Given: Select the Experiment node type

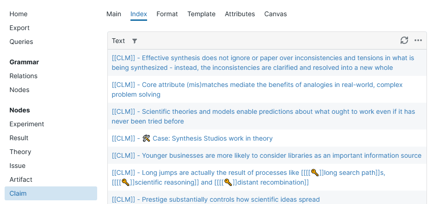Looking at the screenshot, I should click(27, 124).
